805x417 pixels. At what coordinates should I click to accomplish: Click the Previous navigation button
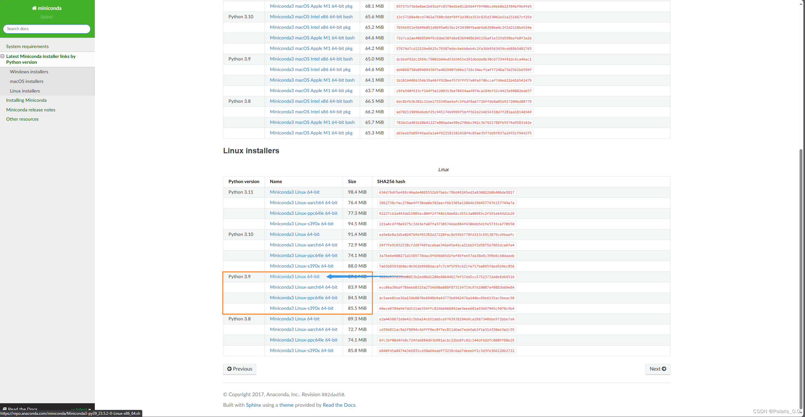(240, 369)
